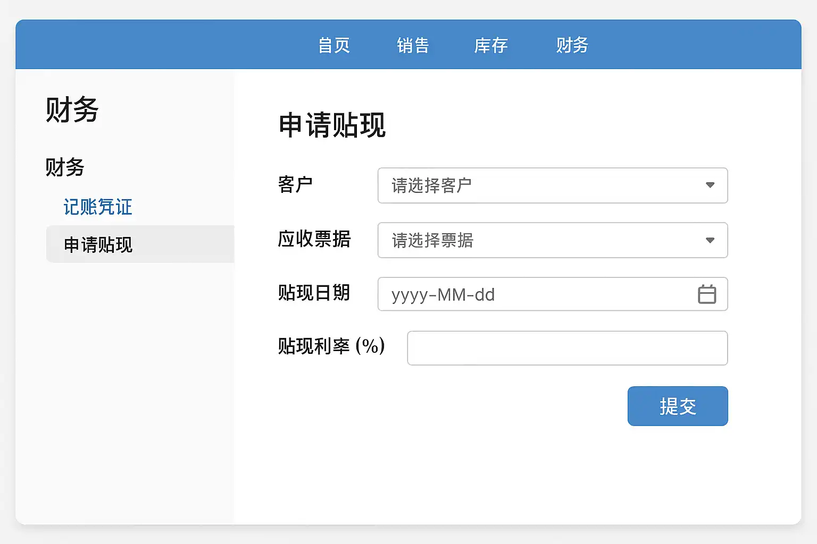Select 财务 in the top navigation bar
The width and height of the screenshot is (817, 544).
coord(572,46)
